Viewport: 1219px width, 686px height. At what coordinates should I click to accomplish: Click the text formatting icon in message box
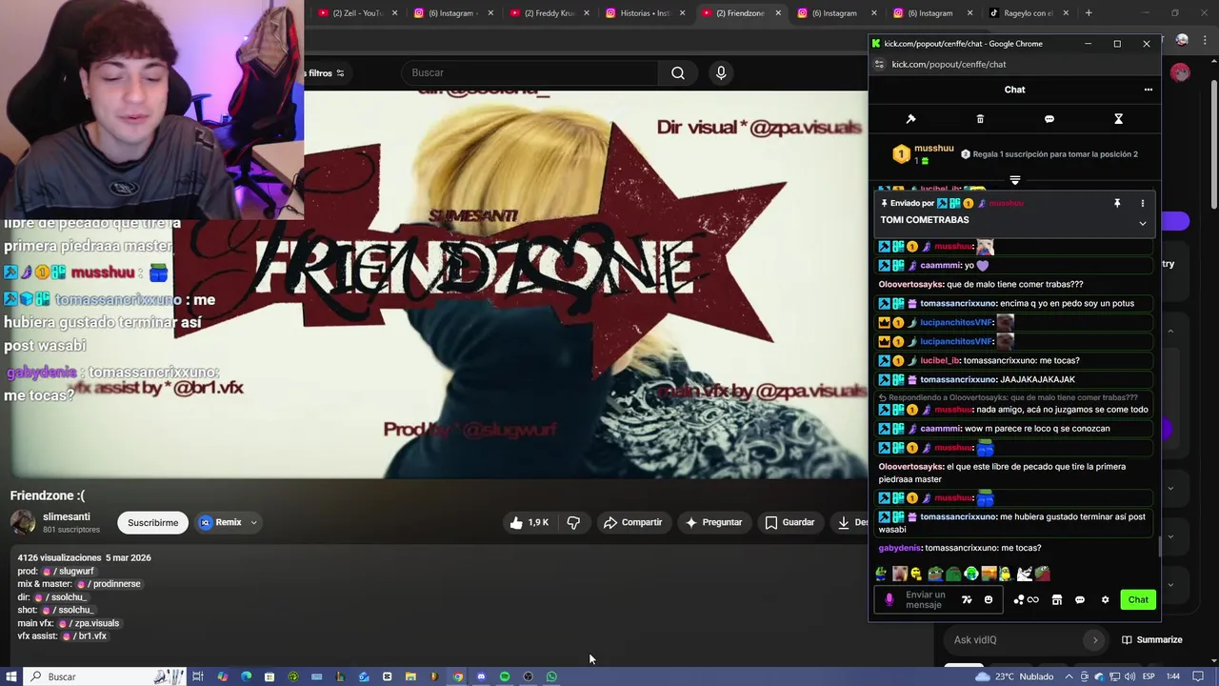[x=967, y=599]
